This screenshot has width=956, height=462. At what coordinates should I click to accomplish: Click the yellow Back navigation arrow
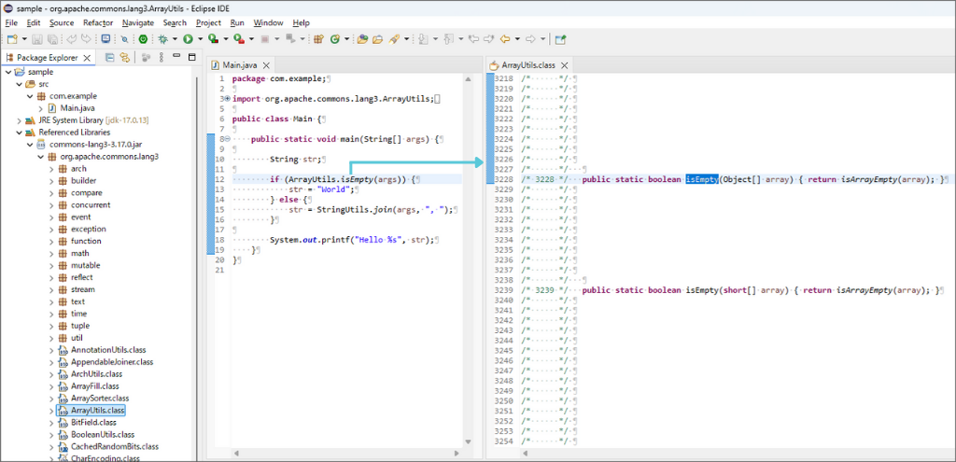click(x=506, y=39)
